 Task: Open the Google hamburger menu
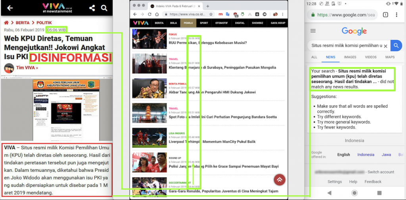pos(313,31)
